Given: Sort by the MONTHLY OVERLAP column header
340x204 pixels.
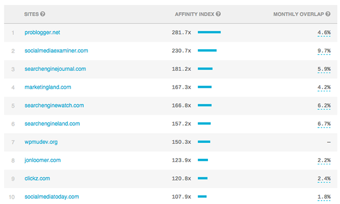Looking at the screenshot, I should coord(299,14).
